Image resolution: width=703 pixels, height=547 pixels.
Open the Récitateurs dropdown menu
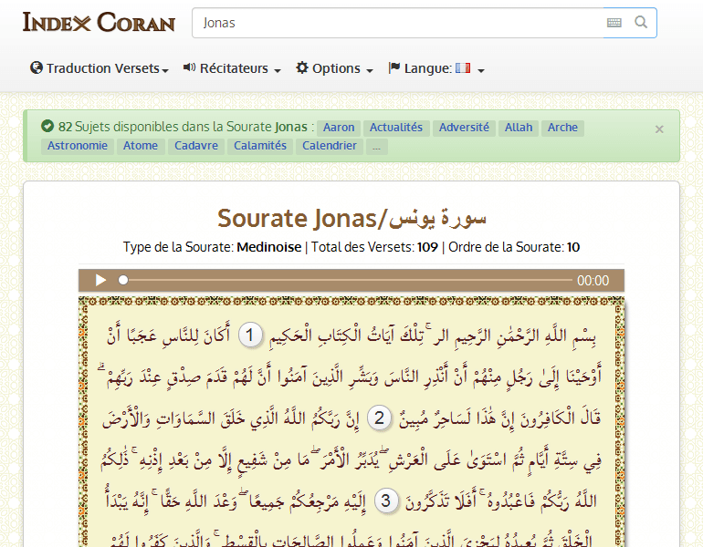click(232, 68)
